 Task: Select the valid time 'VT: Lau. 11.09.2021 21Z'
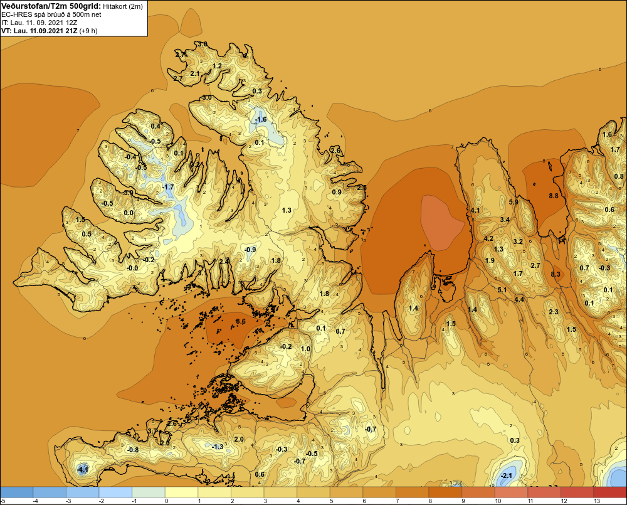pyautogui.click(x=38, y=31)
